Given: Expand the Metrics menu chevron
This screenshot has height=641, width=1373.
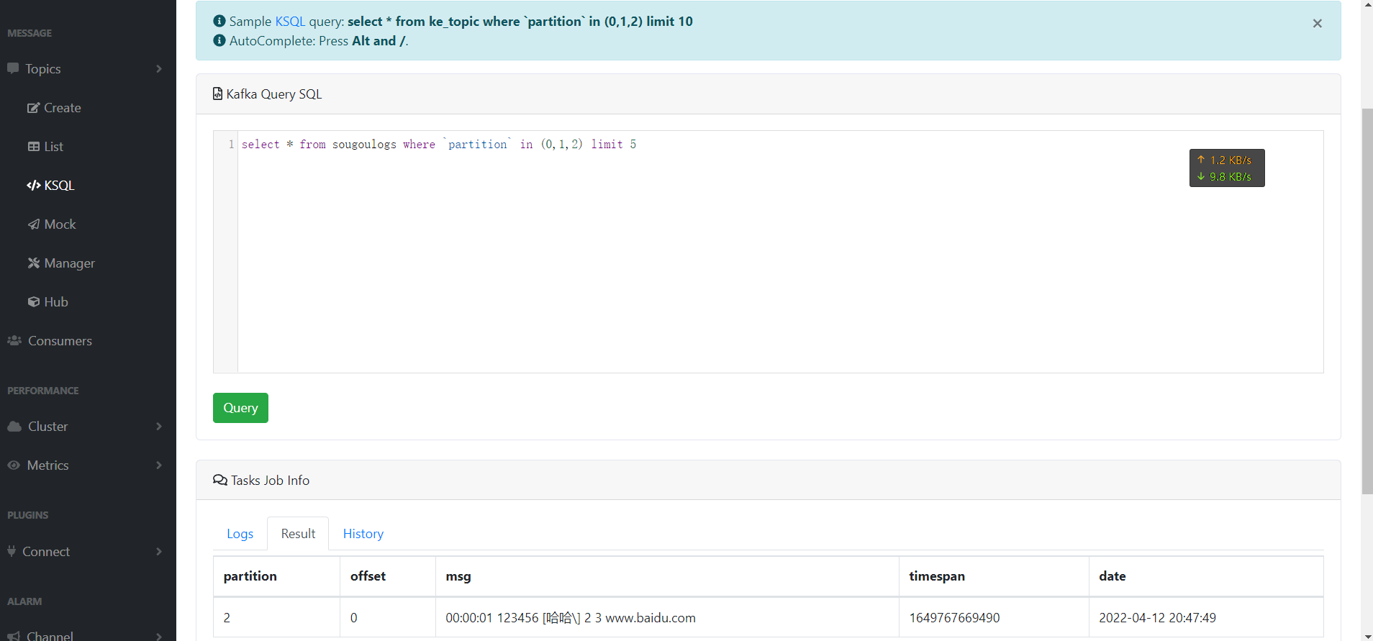Looking at the screenshot, I should coord(159,465).
